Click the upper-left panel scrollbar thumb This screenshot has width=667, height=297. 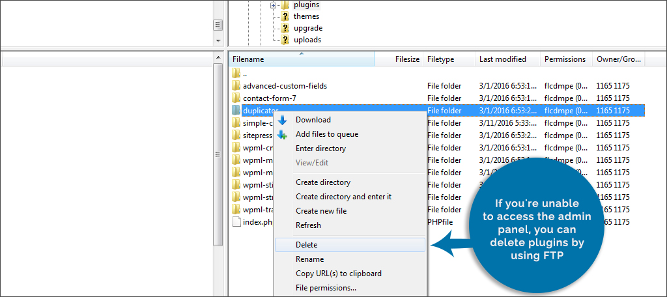click(218, 25)
